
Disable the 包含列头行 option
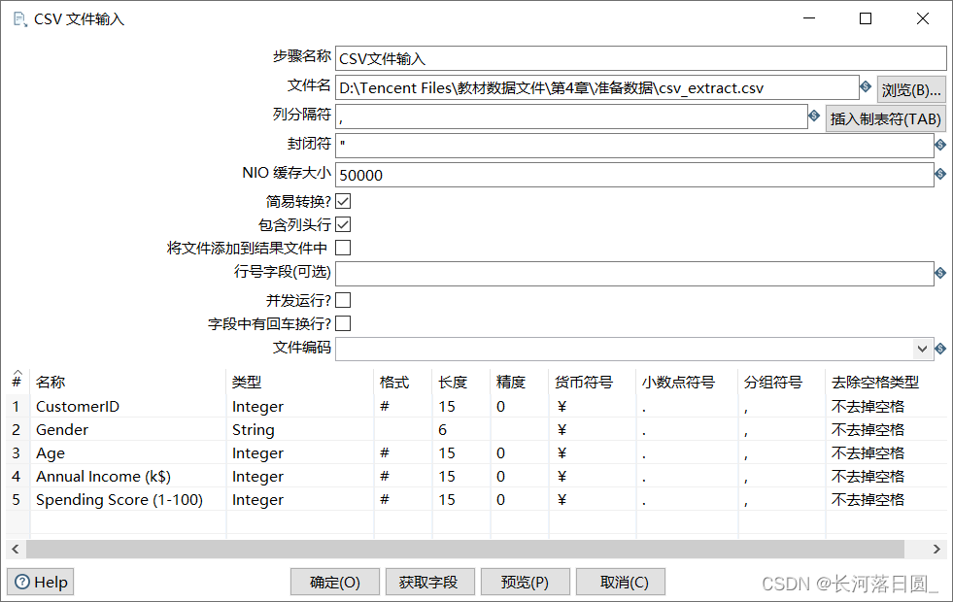click(342, 224)
